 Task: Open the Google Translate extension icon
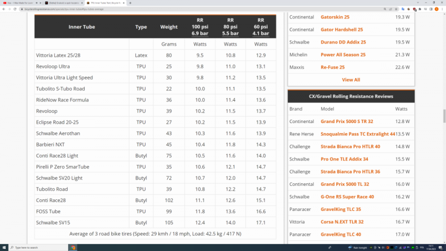click(x=403, y=9)
